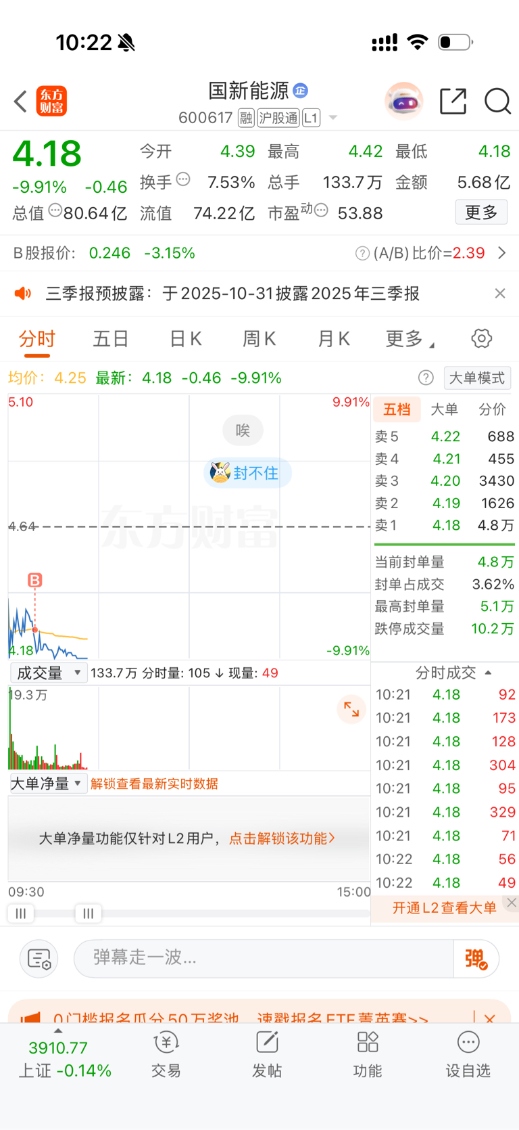519x1130 pixels.
Task: Tap the right timeline range handle
Action: coord(88,913)
